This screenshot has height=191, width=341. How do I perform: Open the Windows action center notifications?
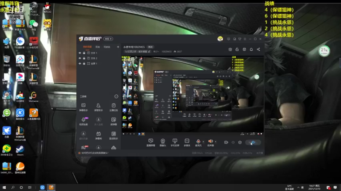(335, 187)
